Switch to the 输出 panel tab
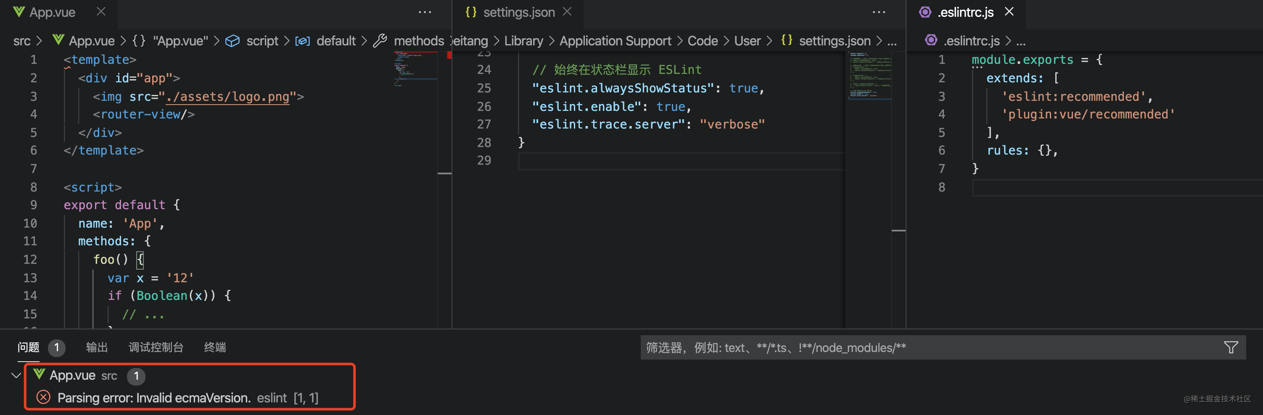Image resolution: width=1263 pixels, height=415 pixels. 97,347
